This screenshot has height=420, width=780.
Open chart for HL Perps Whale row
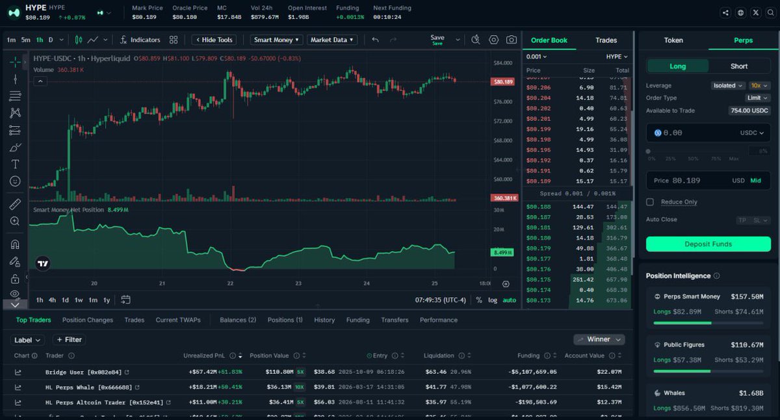[18, 387]
